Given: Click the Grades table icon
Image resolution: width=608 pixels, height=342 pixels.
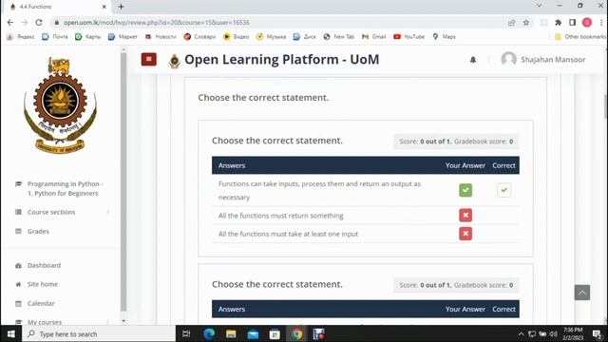Looking at the screenshot, I should click(18, 231).
